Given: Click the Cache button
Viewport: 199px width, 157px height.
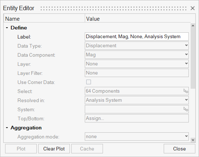Looking at the screenshot, I should coord(87,149).
